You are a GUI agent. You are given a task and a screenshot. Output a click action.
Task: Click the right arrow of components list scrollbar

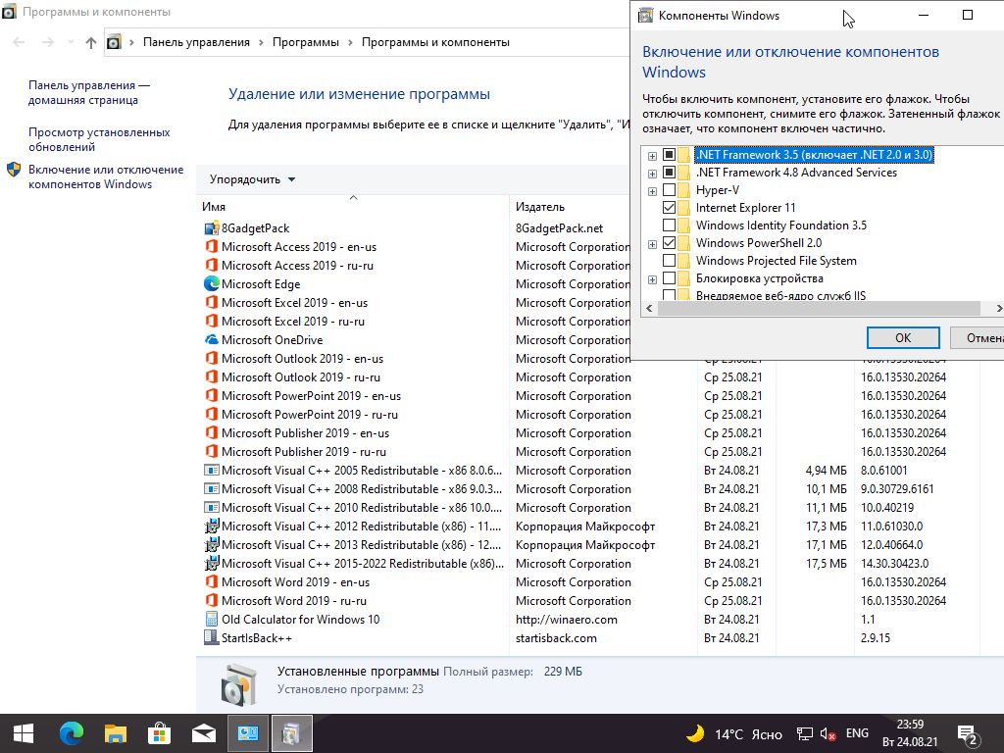click(998, 309)
